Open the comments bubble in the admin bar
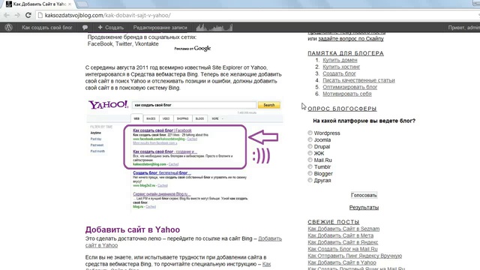Screen dimensions: 480x270 (x=85, y=28)
